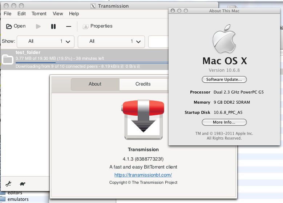This screenshot has width=283, height=203.
Task: Click Copyright The Transmission Project text
Action: pos(143,182)
